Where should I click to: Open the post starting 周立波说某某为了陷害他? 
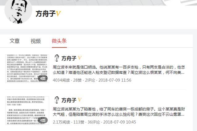[x=119, y=112]
